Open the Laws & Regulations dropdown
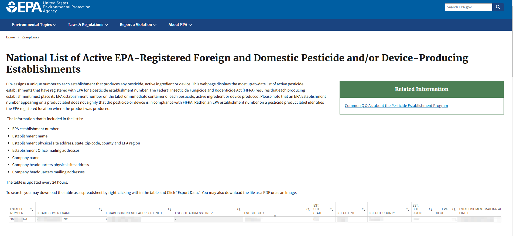 [x=88, y=25]
